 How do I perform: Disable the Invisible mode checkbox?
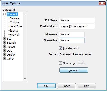click(61, 48)
